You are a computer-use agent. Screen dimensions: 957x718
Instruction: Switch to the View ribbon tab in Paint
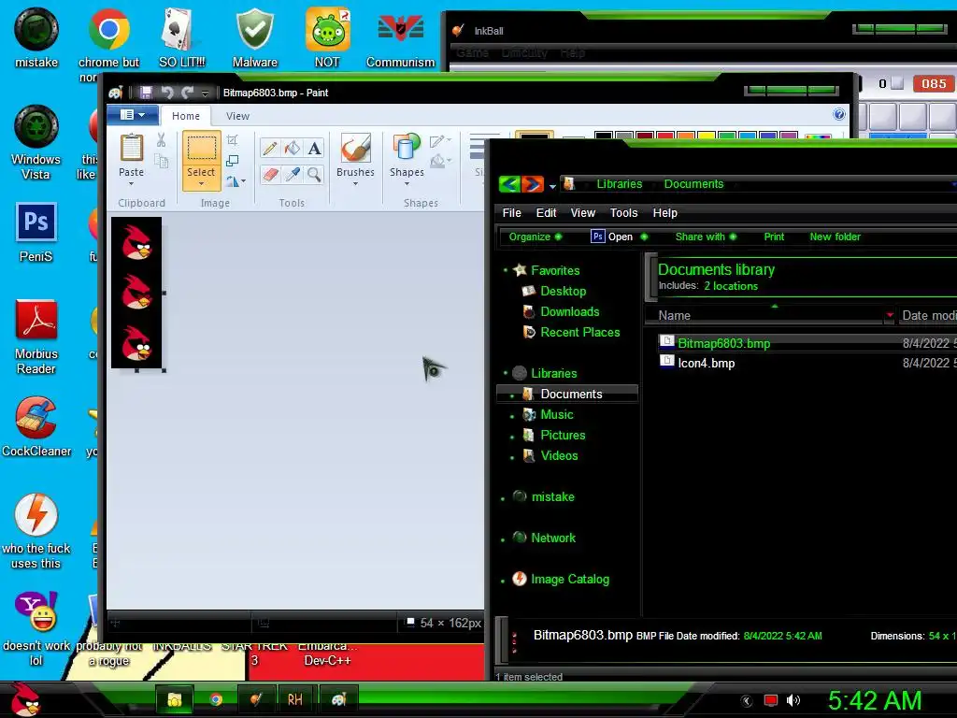click(x=237, y=116)
